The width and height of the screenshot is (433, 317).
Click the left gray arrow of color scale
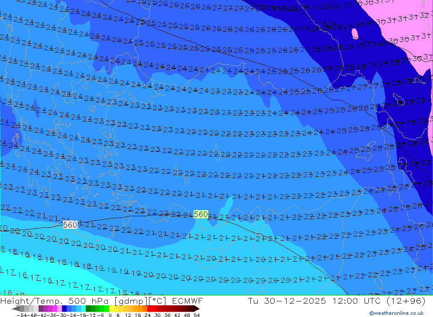click(16, 309)
